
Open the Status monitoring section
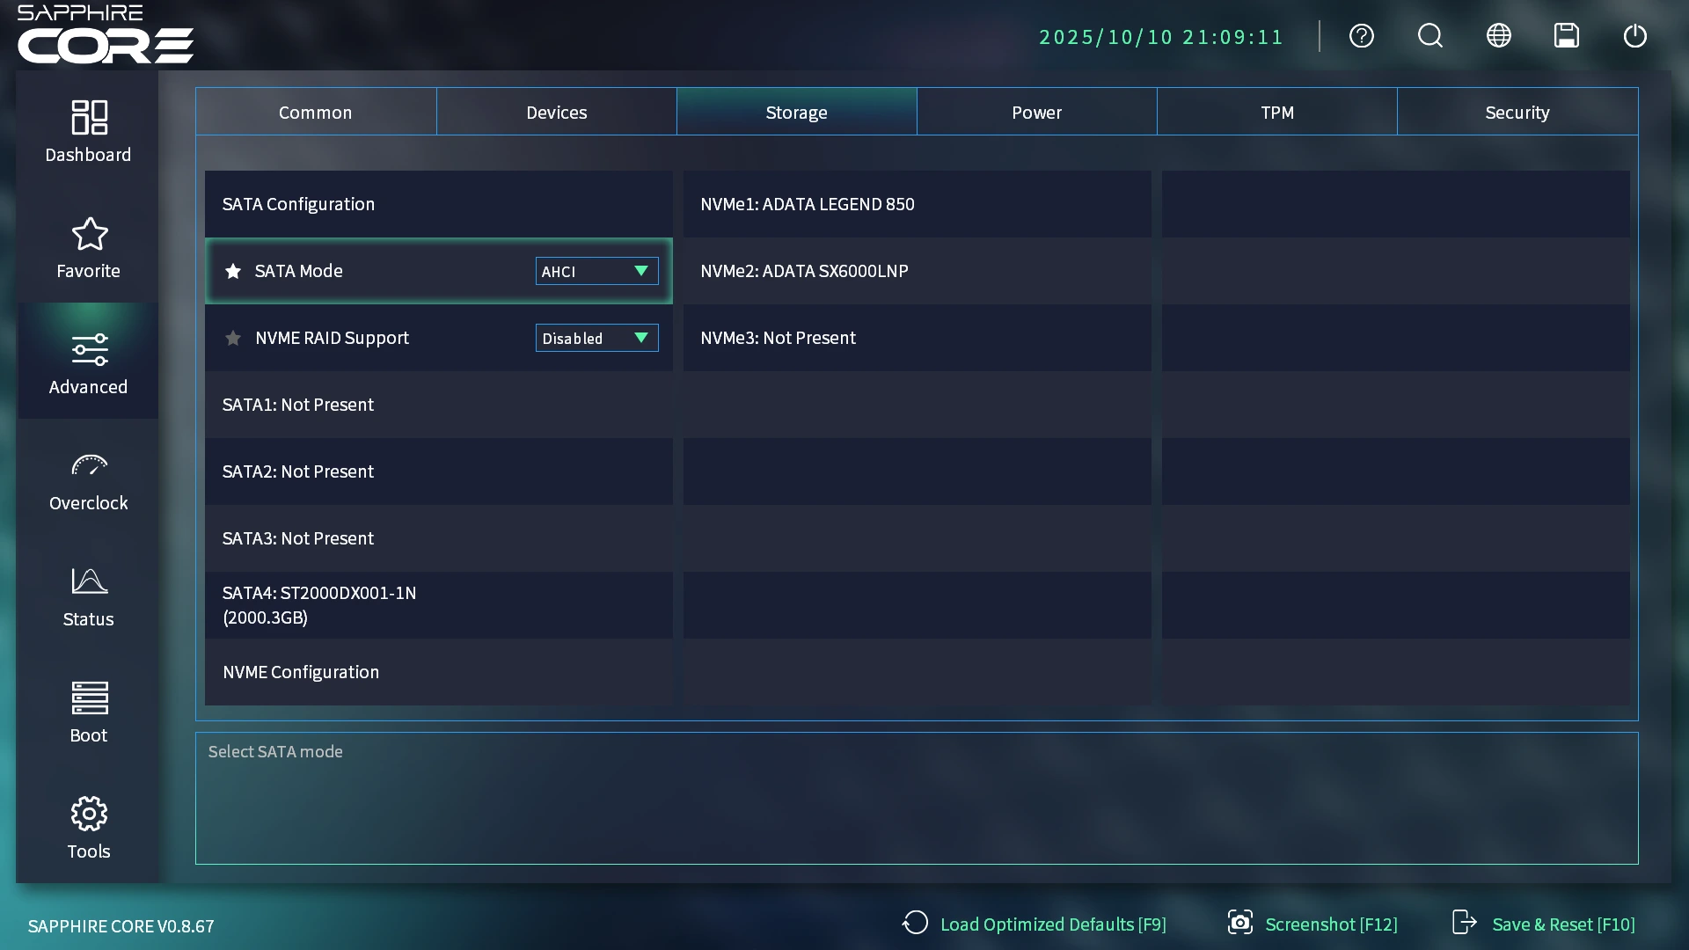(88, 596)
